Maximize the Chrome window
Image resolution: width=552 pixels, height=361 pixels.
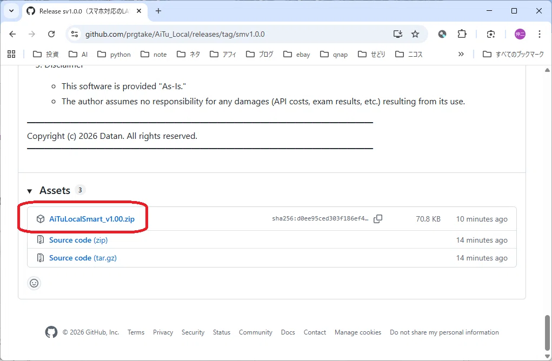pyautogui.click(x=514, y=11)
